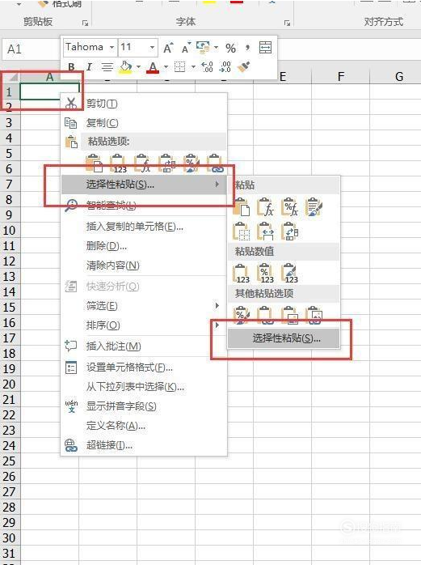
Task: Select 定义名称(A)... menu item
Action: click(144, 426)
